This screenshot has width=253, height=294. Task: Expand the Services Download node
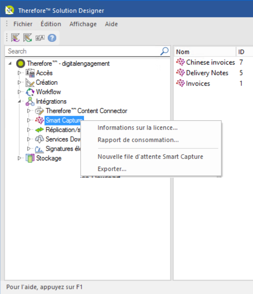point(29,139)
